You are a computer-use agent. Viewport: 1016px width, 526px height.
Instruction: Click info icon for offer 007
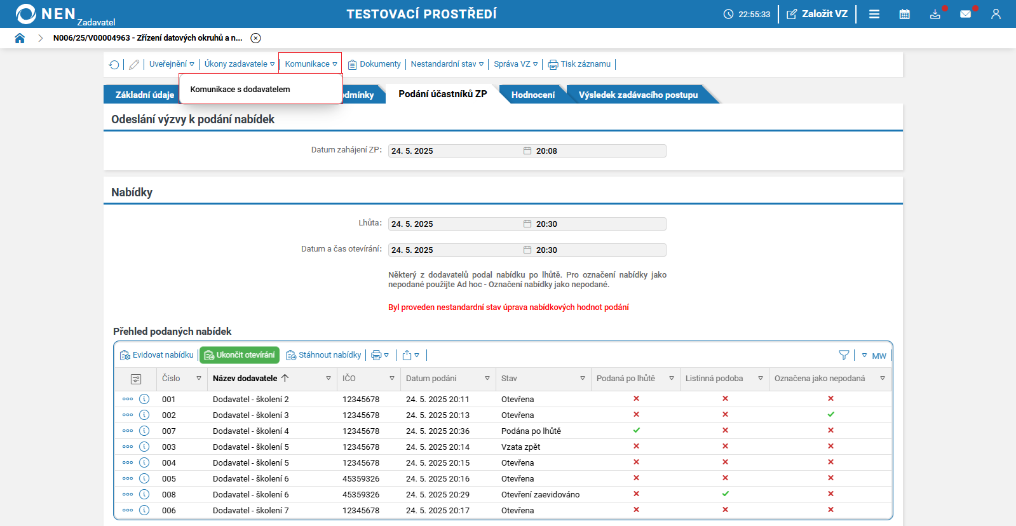pos(144,431)
